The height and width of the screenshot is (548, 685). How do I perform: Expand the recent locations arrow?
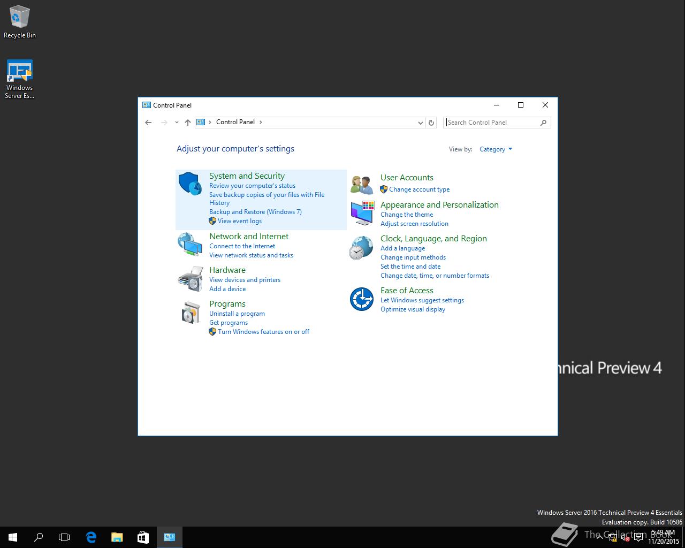point(177,123)
